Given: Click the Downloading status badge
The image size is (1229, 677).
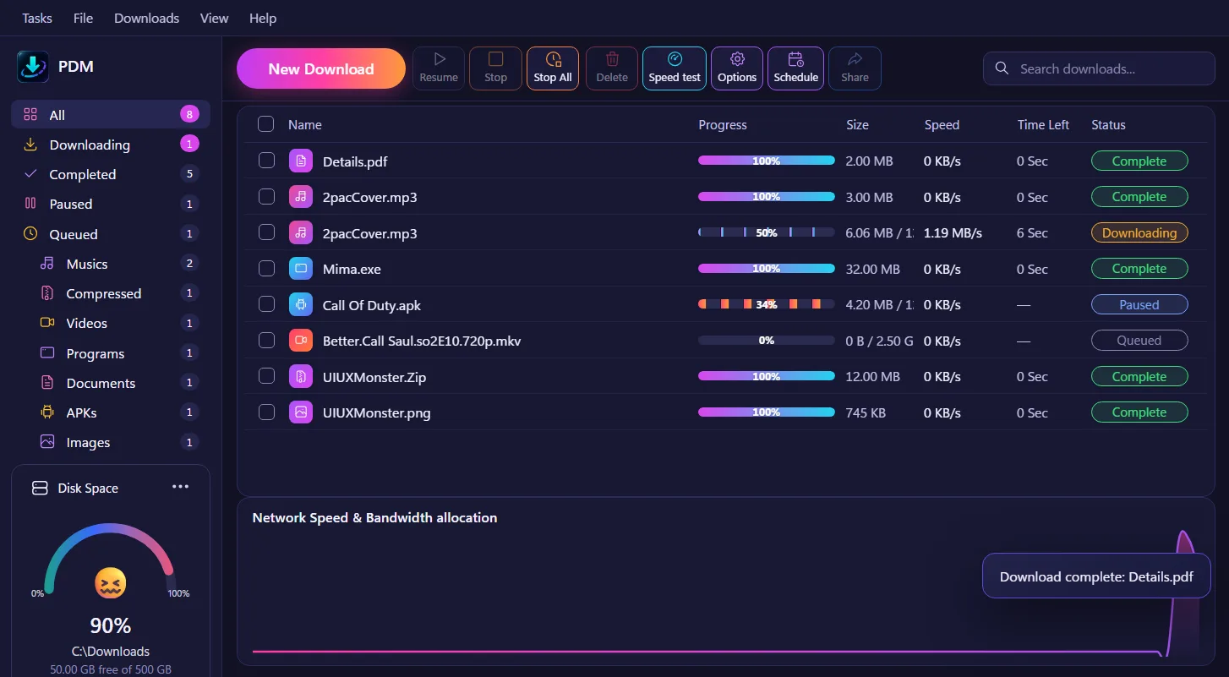Looking at the screenshot, I should [1139, 232].
